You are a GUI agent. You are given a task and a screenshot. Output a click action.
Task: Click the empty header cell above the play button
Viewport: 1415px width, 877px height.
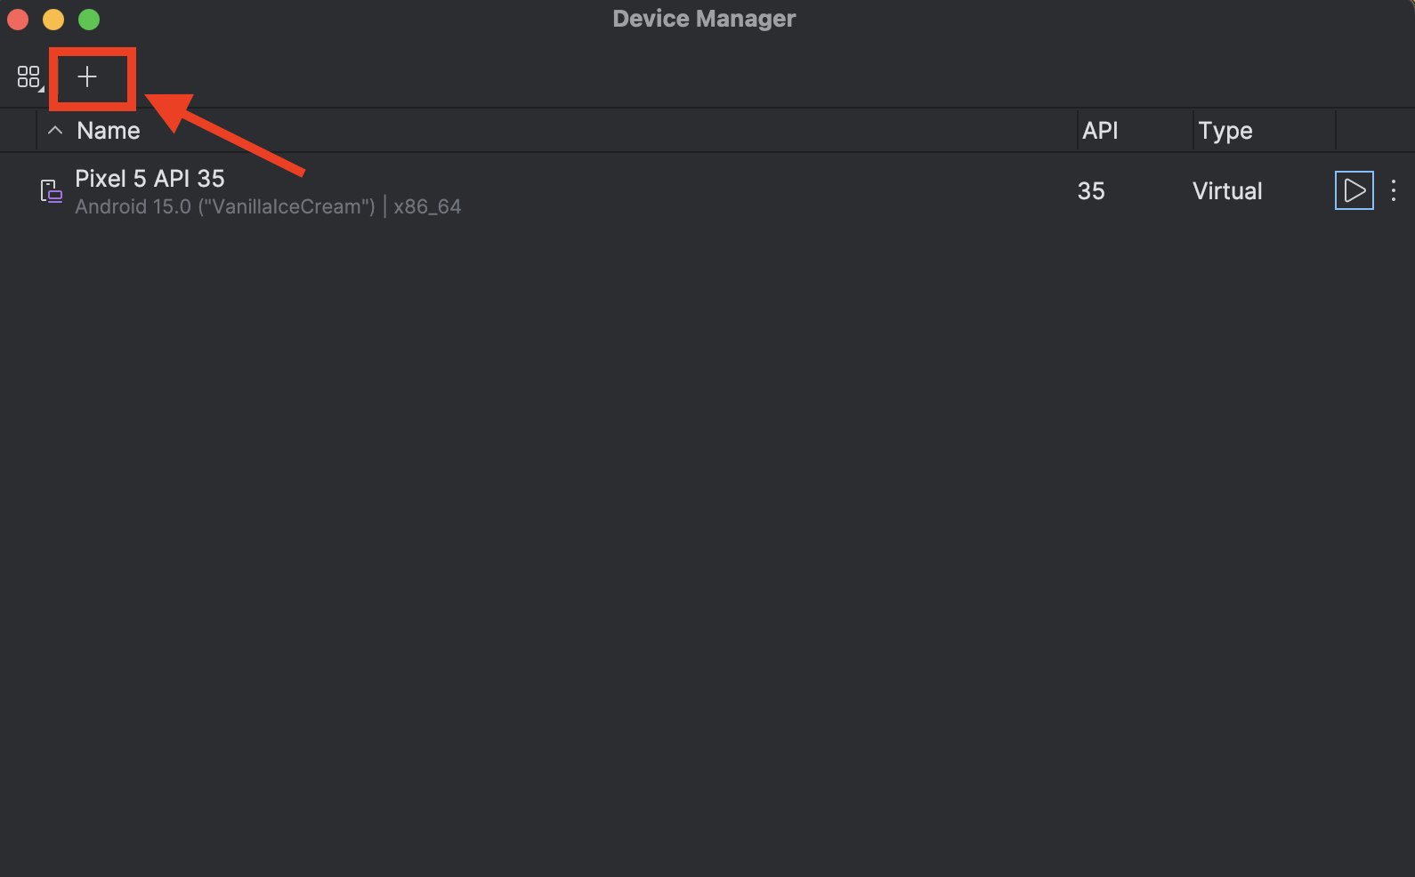tap(1375, 131)
